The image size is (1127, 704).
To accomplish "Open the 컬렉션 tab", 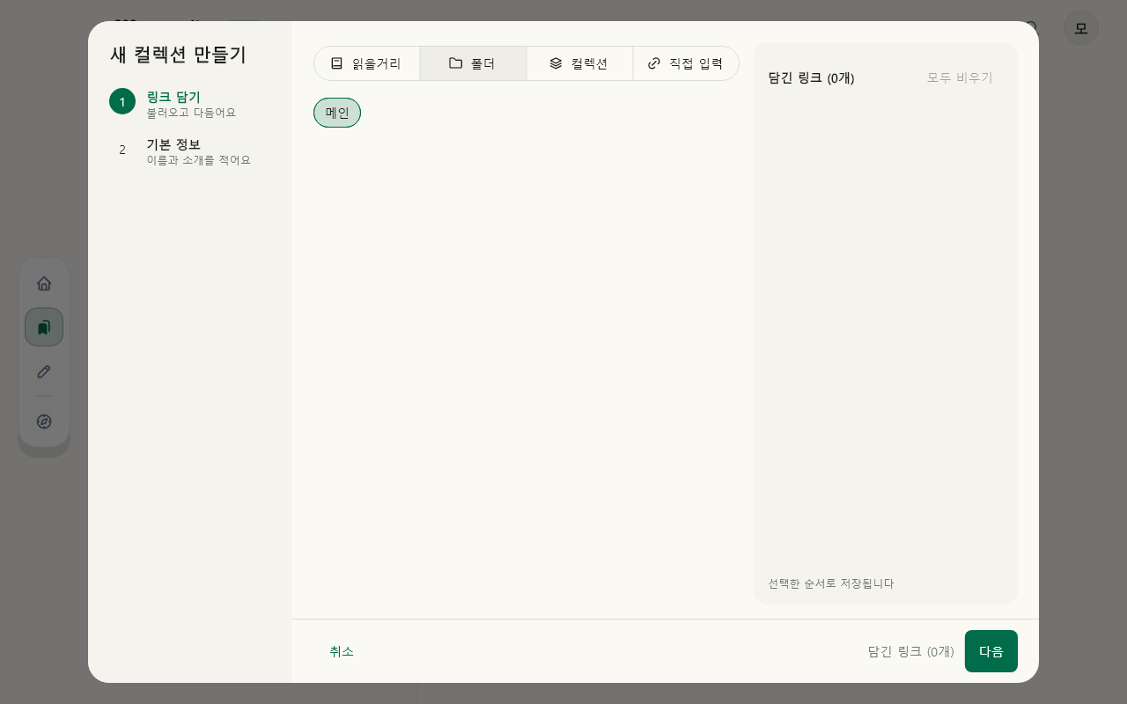I will [579, 63].
